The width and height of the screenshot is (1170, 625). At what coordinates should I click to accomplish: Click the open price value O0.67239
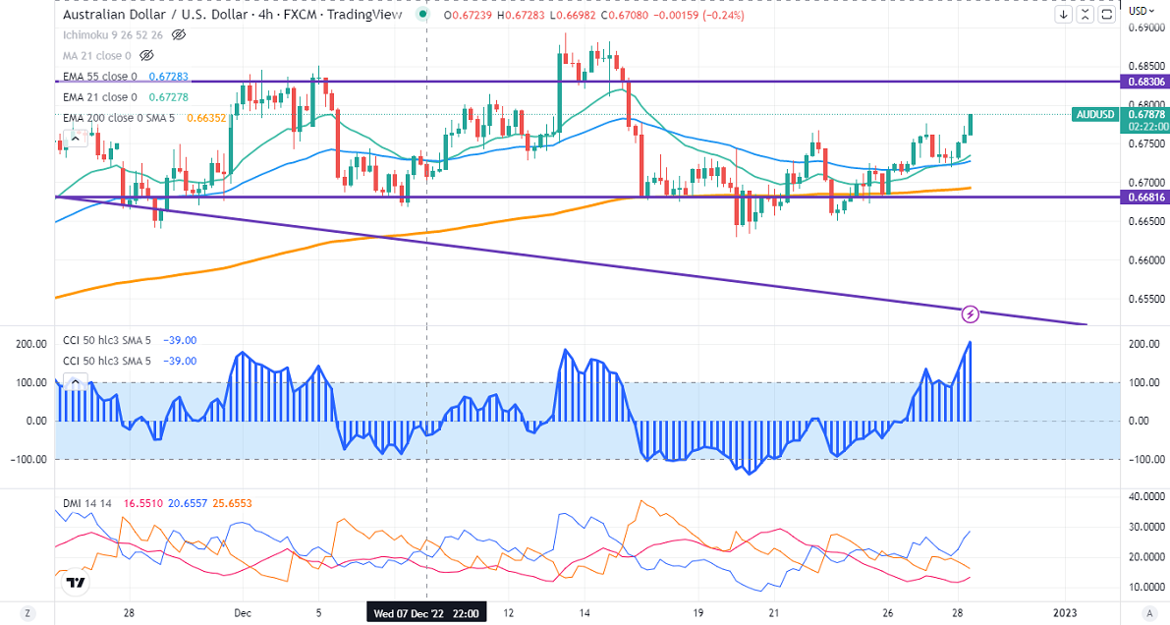pyautogui.click(x=467, y=14)
